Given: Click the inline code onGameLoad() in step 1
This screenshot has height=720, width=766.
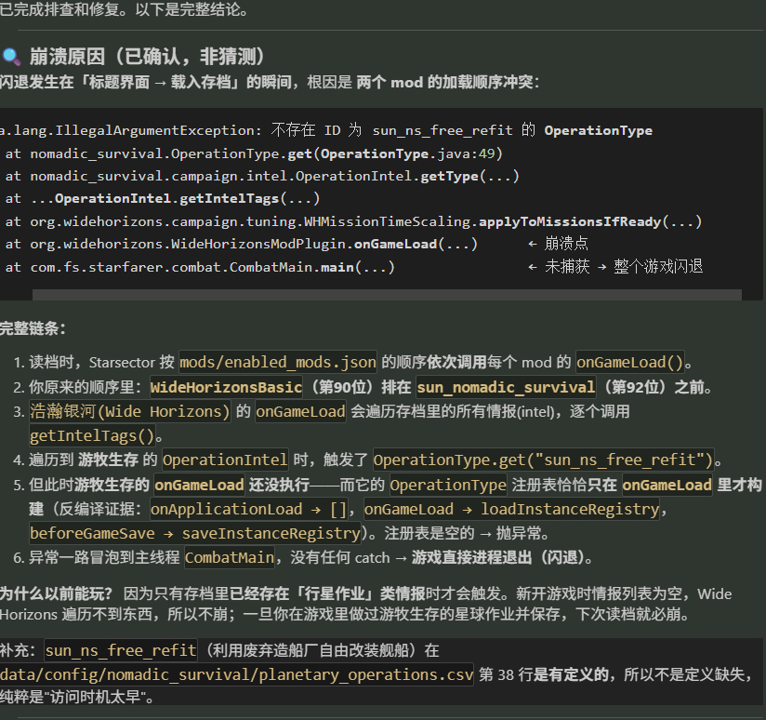Looking at the screenshot, I should pyautogui.click(x=630, y=362).
